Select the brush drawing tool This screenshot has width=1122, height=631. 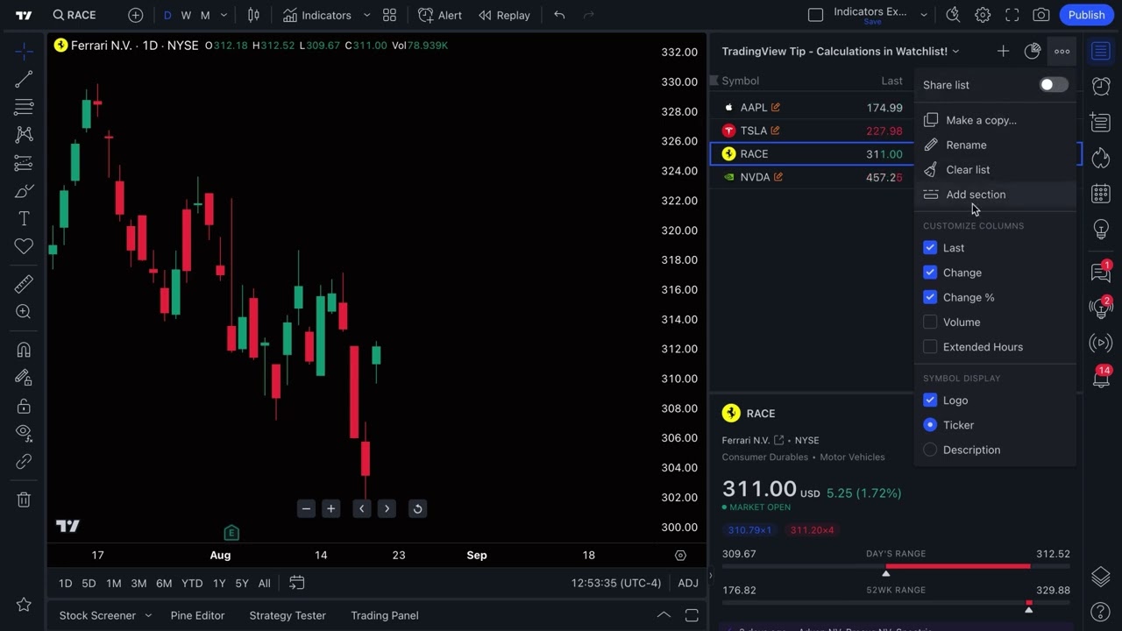[24, 191]
